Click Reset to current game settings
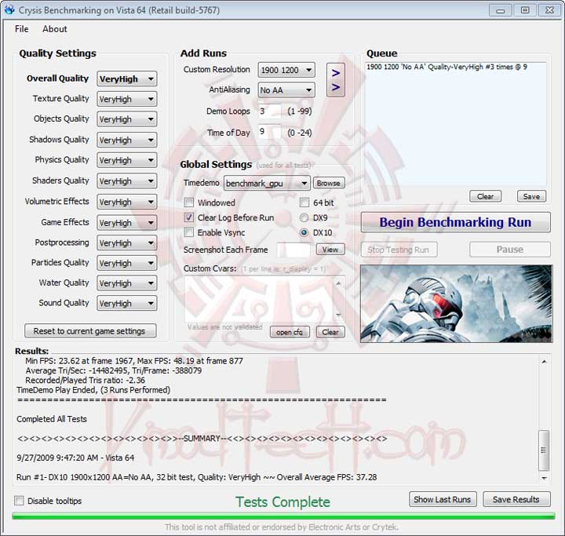 pos(90,331)
